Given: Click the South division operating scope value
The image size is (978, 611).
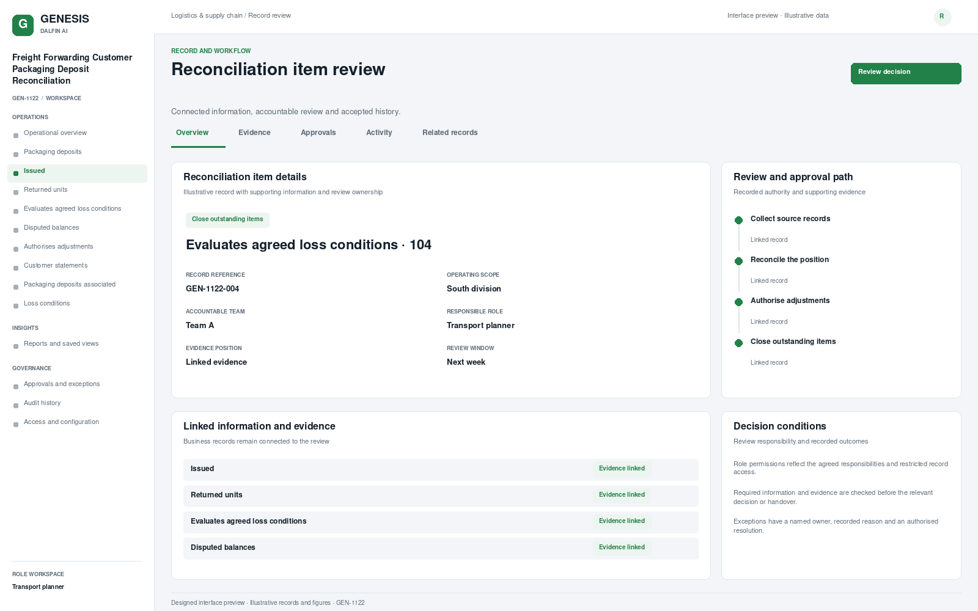Looking at the screenshot, I should pyautogui.click(x=474, y=289).
